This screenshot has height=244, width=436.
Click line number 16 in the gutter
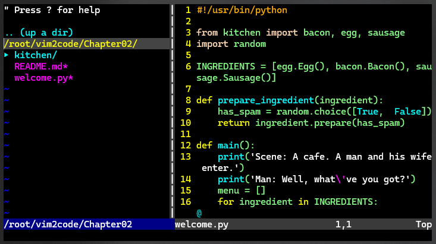pyautogui.click(x=186, y=202)
